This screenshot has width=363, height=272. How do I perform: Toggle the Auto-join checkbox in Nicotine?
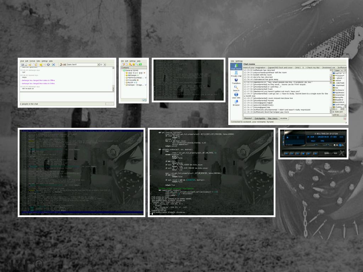pos(333,112)
